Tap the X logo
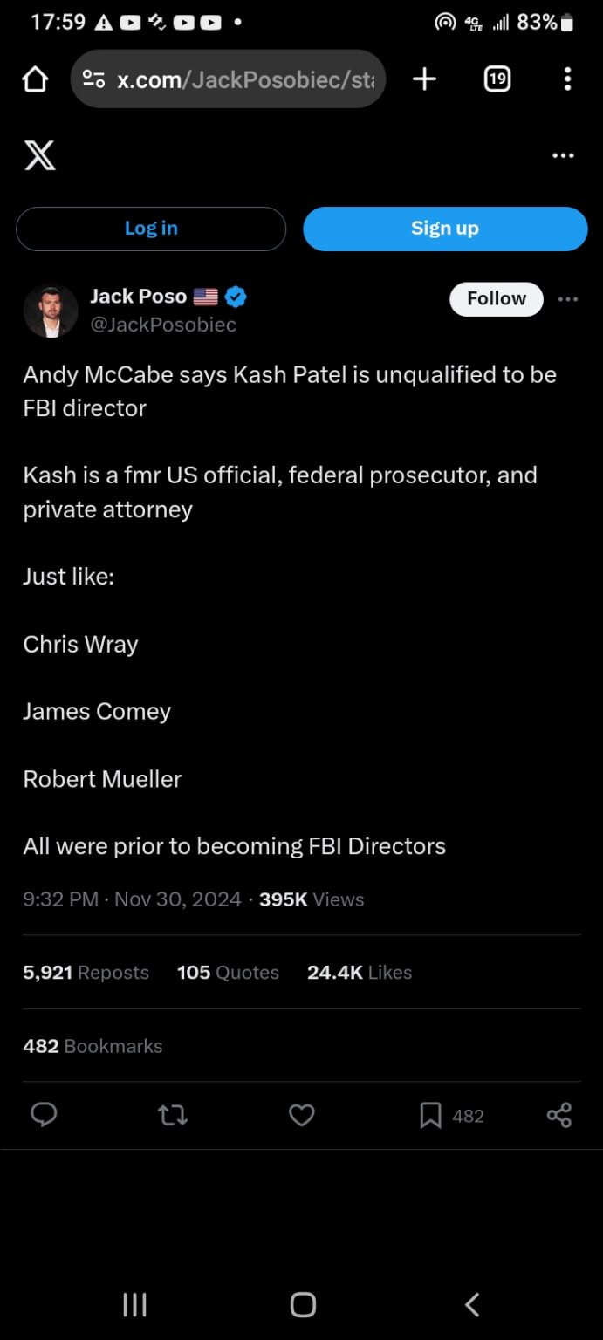Image resolution: width=603 pixels, height=1340 pixels. pos(40,155)
